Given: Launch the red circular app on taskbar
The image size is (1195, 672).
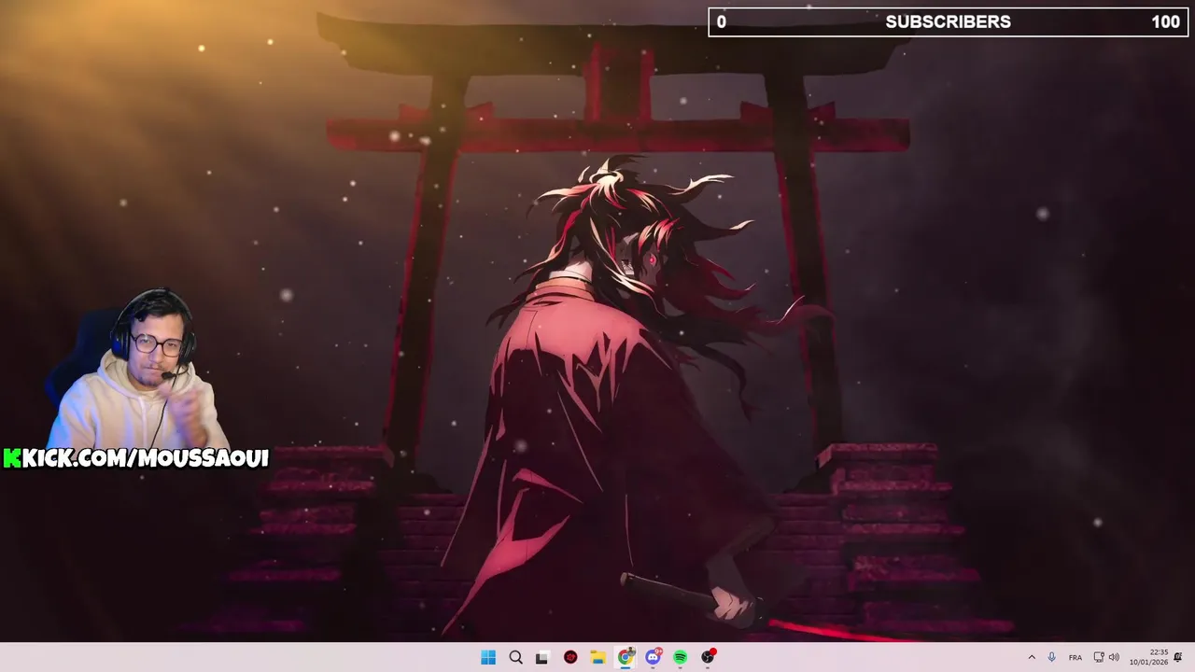Looking at the screenshot, I should 570,657.
